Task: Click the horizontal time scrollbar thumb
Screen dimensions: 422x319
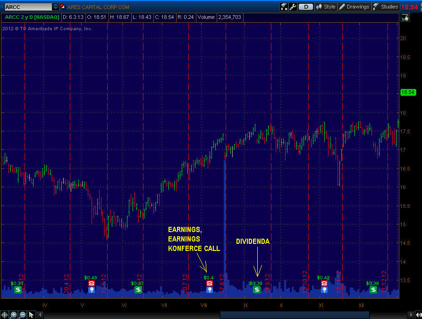Action: [295, 315]
